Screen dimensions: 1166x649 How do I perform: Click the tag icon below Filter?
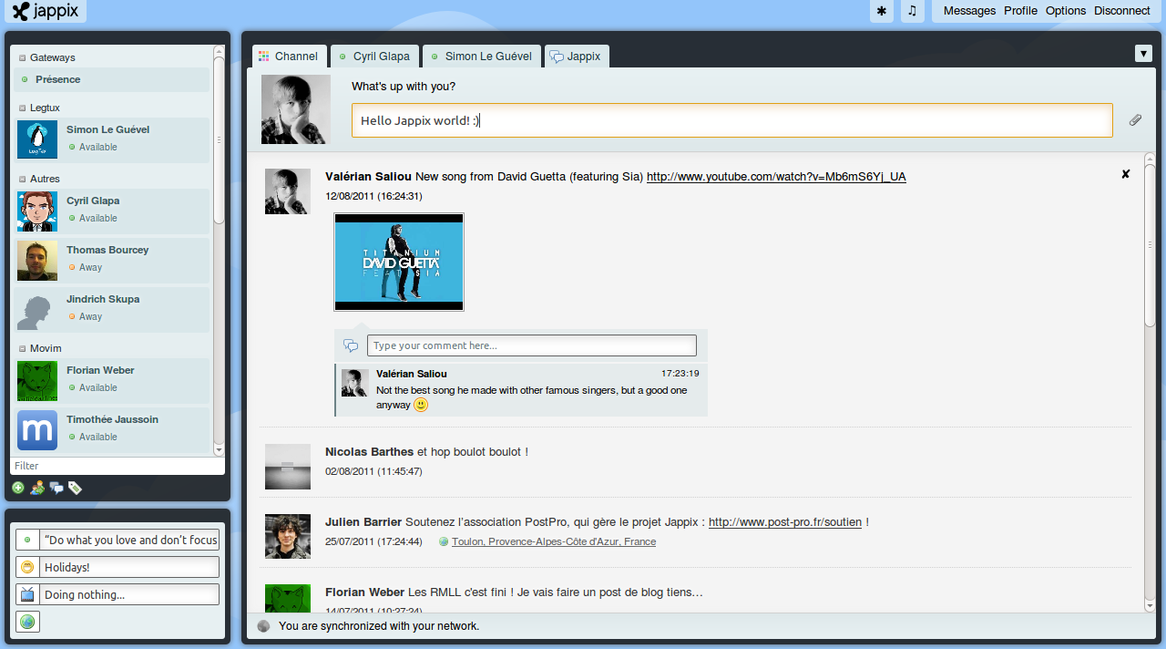click(x=75, y=488)
